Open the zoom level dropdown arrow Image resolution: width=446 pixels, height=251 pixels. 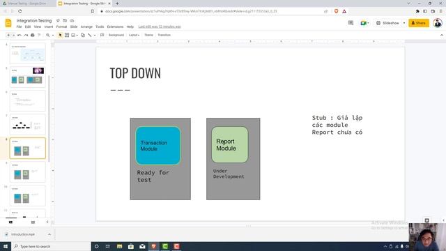(x=53, y=35)
